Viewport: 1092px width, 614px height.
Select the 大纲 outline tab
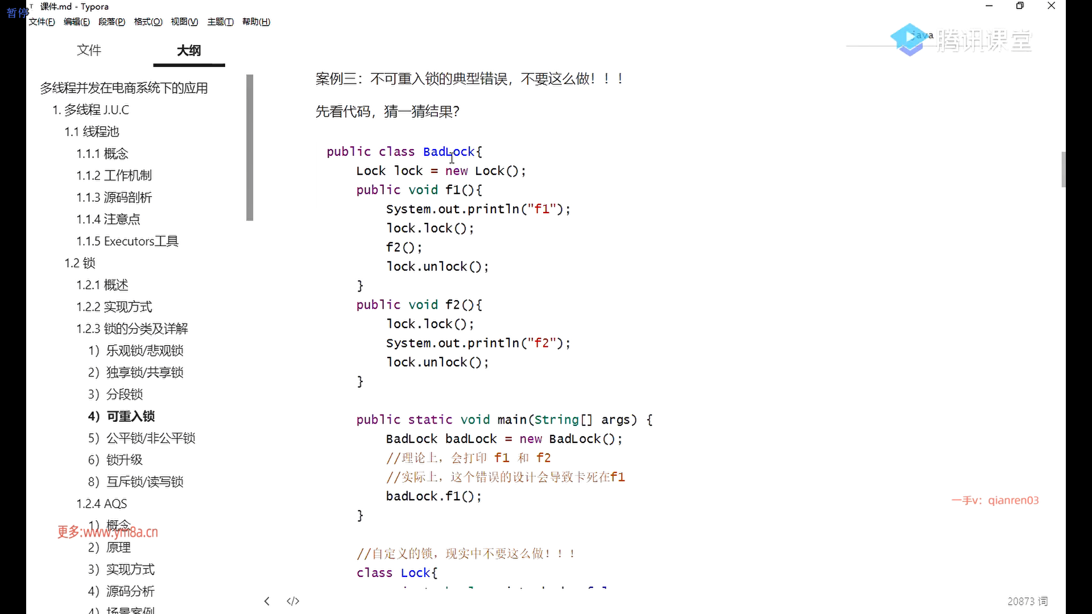(189, 50)
